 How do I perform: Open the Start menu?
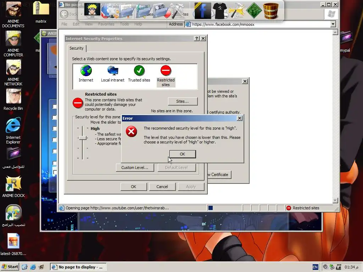10,267
